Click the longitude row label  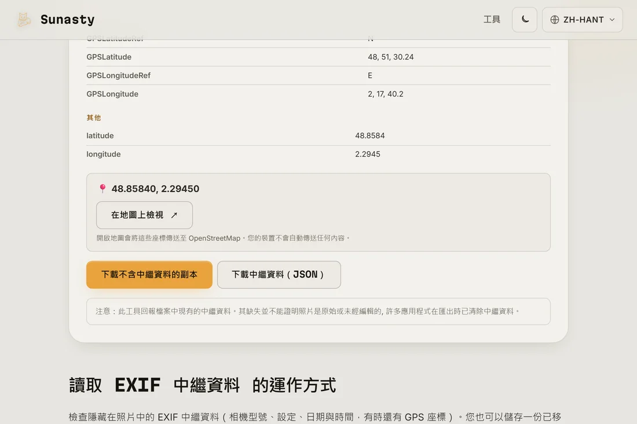(x=103, y=154)
